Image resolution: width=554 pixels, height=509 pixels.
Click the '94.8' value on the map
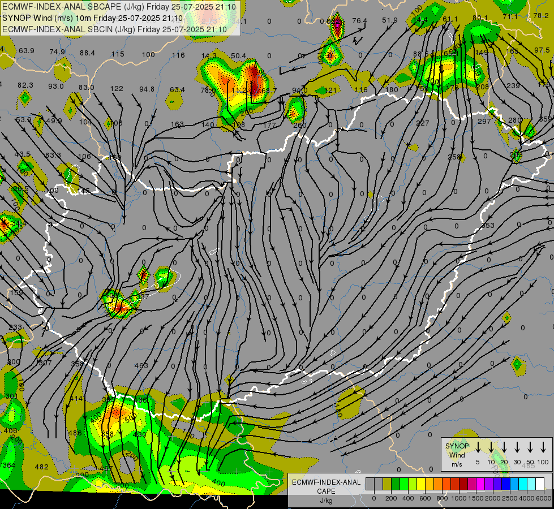[147, 89]
